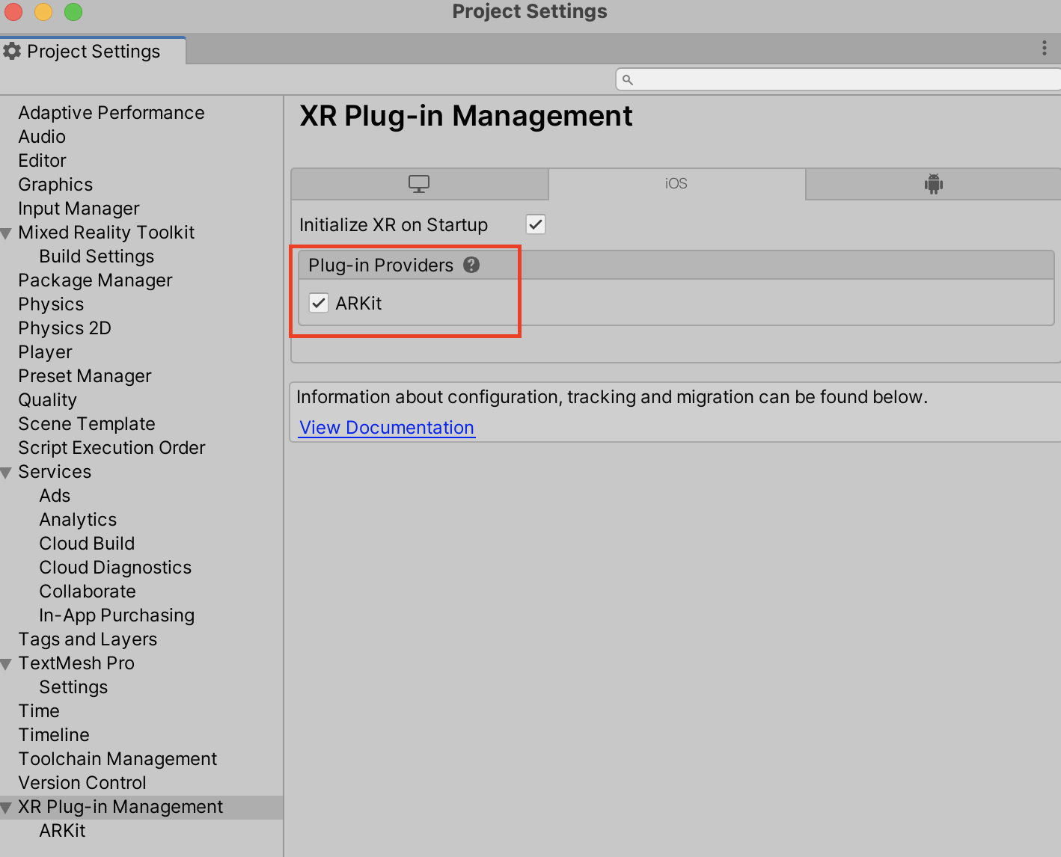Image resolution: width=1061 pixels, height=857 pixels.
Task: Open Player settings
Action: 45,352
